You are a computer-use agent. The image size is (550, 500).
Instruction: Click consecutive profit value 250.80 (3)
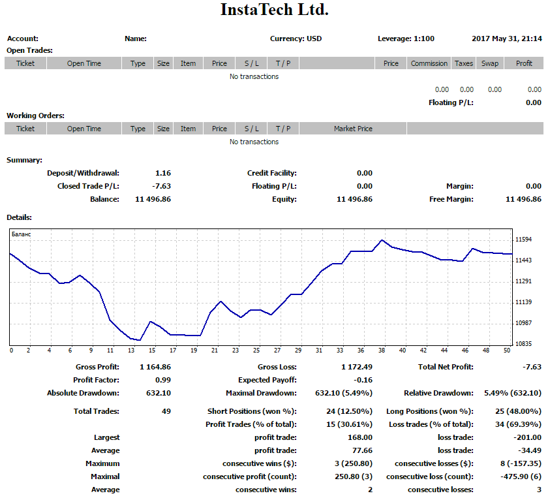coord(354,477)
